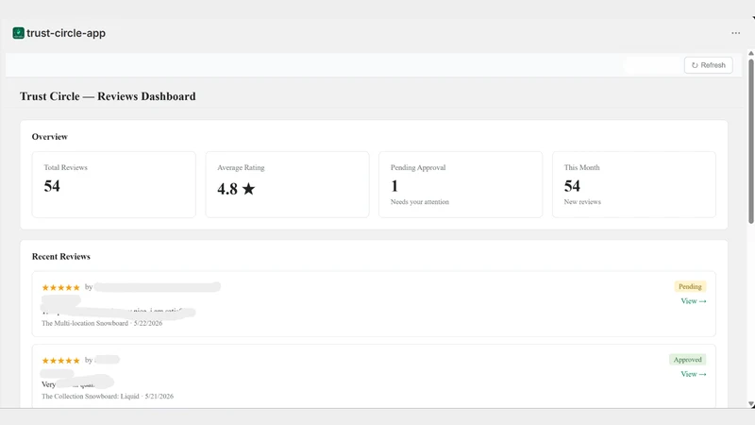755x425 pixels.
Task: Open the Average Rating card
Action: 288,184
